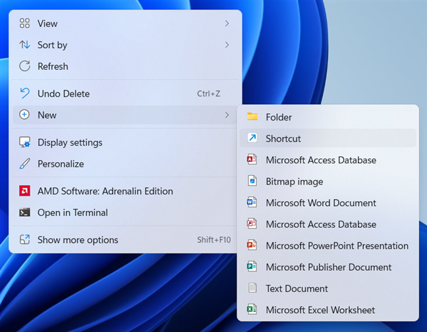Click the teal Publisher document icon
This screenshot has height=332, width=427.
coord(252,266)
